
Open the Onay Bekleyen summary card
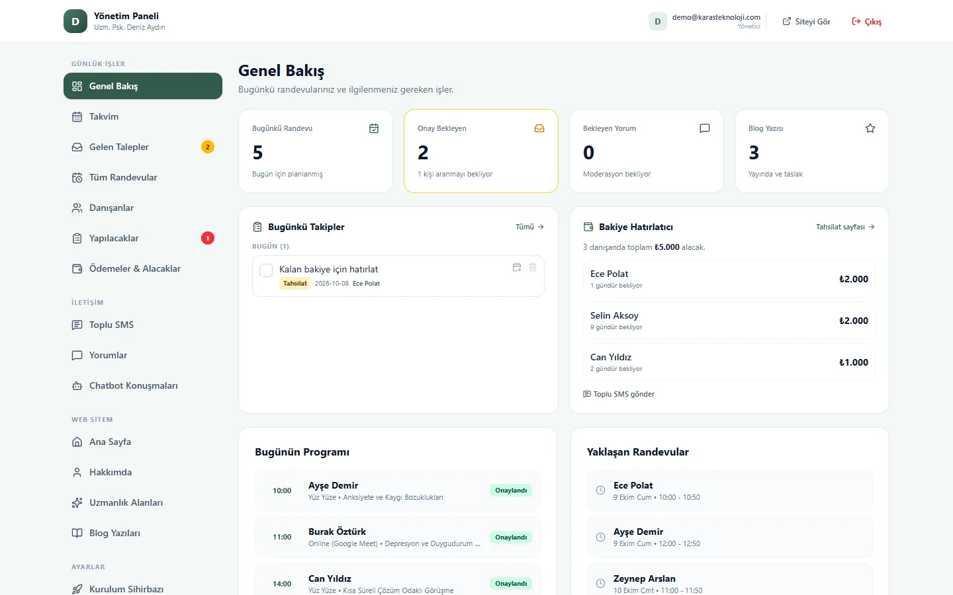point(481,151)
